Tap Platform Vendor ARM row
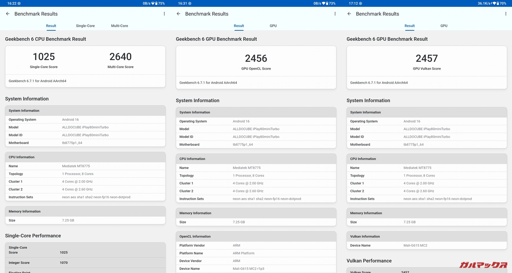Image resolution: width=512 pixels, height=273 pixels. (x=256, y=245)
